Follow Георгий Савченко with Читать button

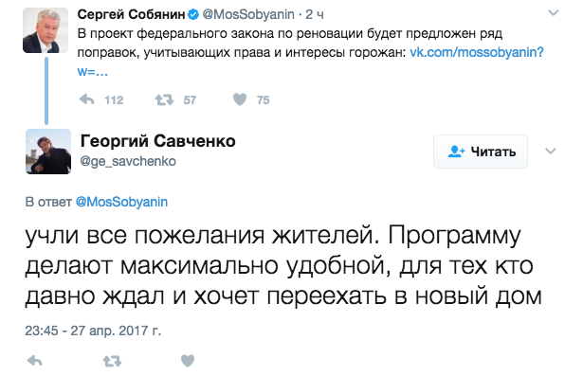tap(481, 152)
